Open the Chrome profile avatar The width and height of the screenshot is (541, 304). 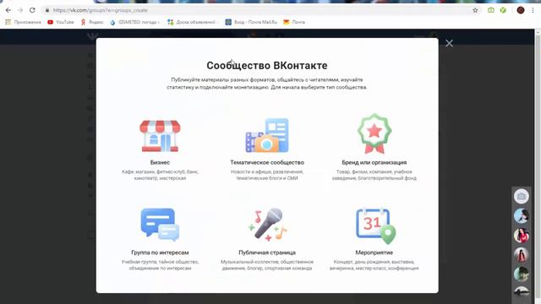(x=521, y=10)
